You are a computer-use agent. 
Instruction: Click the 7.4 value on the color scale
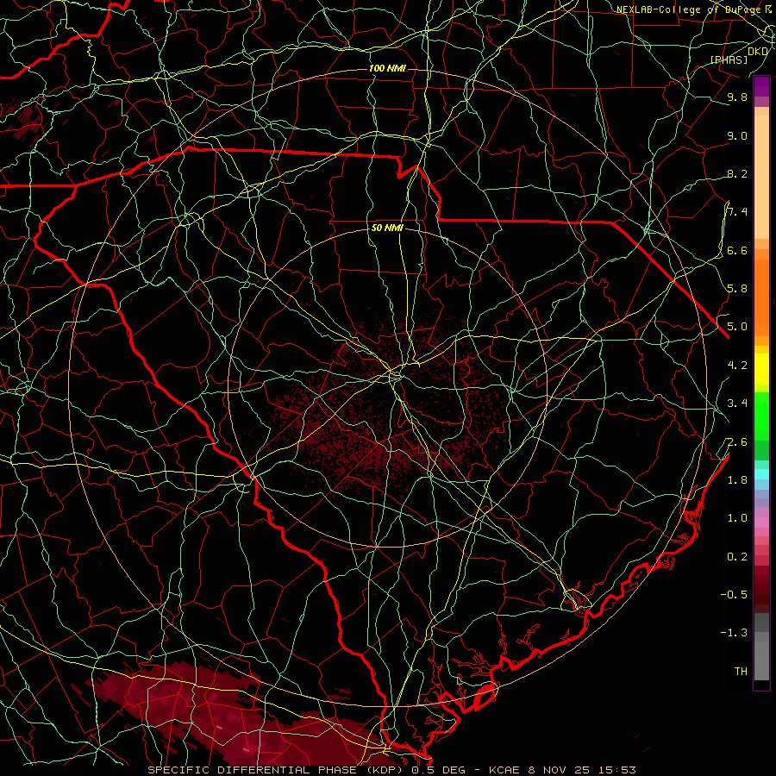737,212
